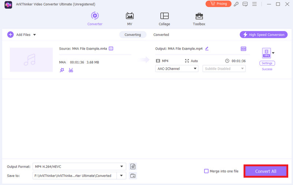Click the ArkThinker app logo
The image size is (293, 185).
coord(8,5)
